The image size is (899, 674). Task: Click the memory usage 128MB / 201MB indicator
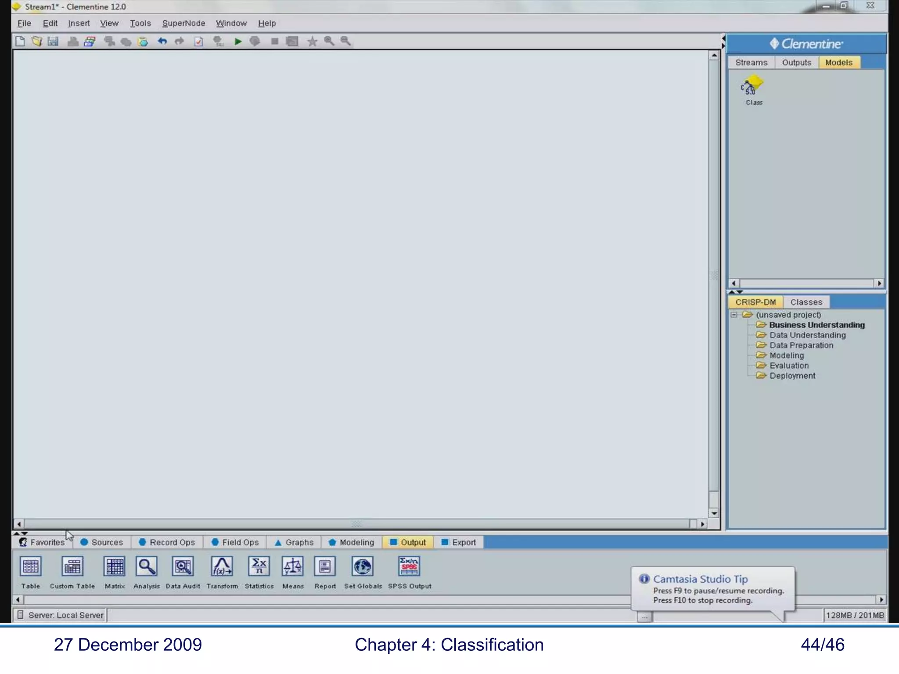click(854, 615)
